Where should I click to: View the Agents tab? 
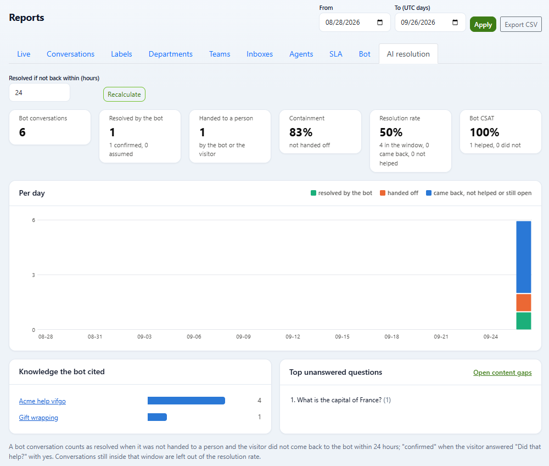pos(301,54)
